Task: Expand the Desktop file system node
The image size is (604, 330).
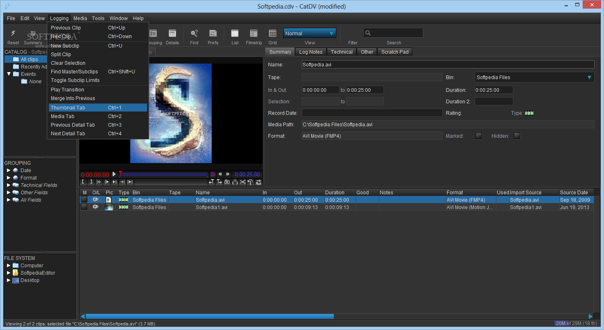Action: pos(9,280)
